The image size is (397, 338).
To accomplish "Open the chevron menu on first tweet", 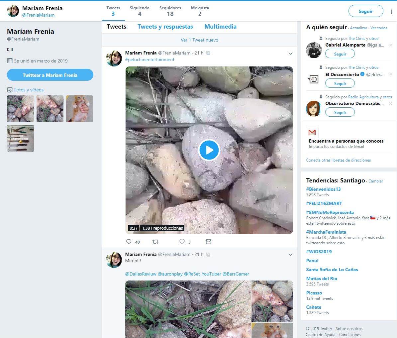I will click(x=290, y=54).
